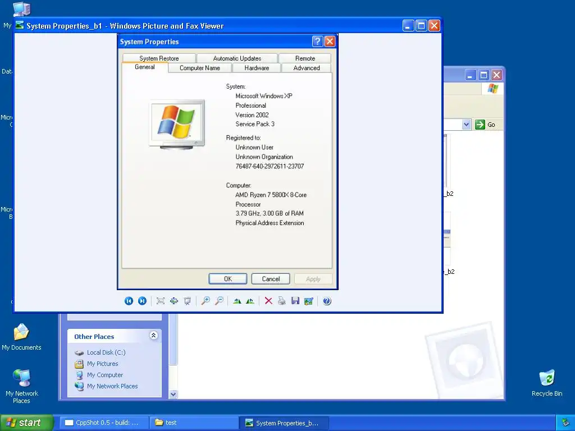Open My Computer from Other Places

105,375
